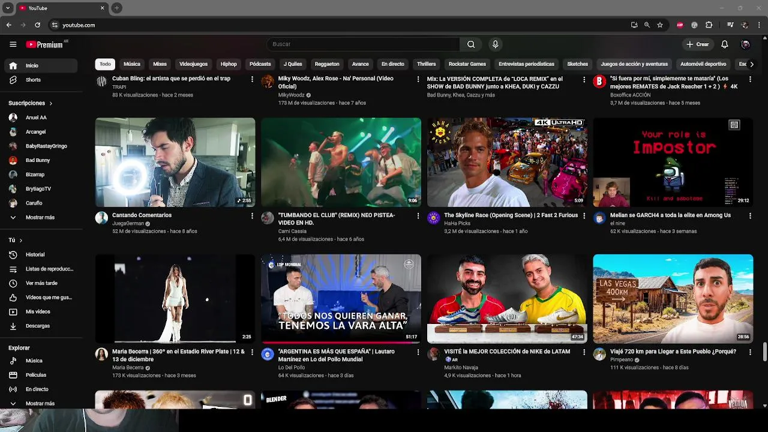The image size is (768, 432).
Task: Open the browser tab list dropdown
Action: pyautogui.click(x=8, y=8)
